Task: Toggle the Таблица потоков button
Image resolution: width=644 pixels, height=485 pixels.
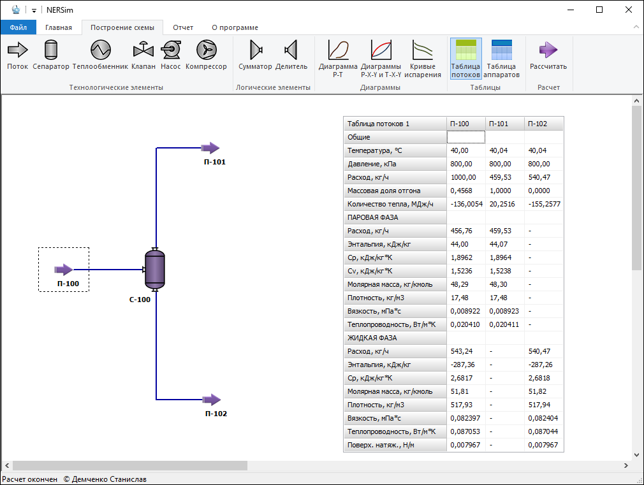Action: click(465, 59)
